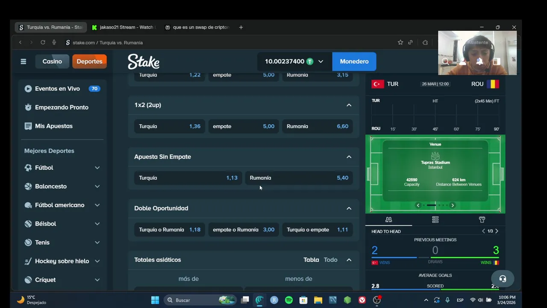Expand the Béisbol sports list

click(97, 224)
